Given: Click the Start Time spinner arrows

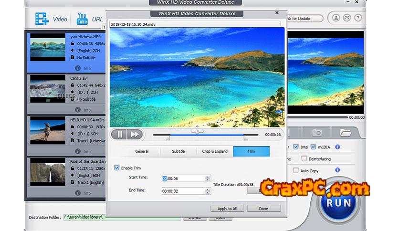Looking at the screenshot, I should point(207,178).
